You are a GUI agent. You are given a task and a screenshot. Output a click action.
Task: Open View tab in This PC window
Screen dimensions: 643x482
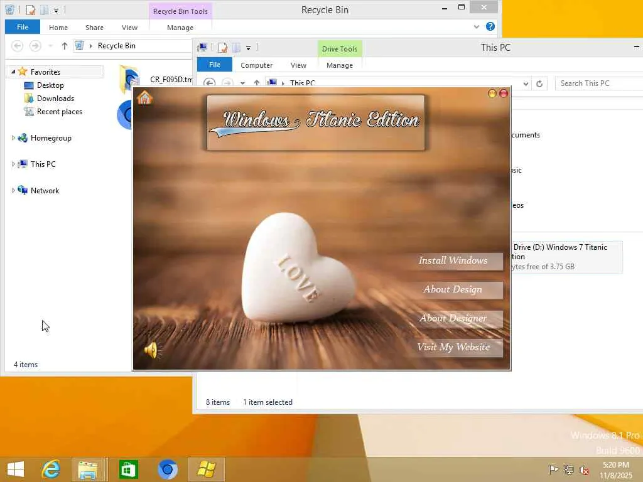298,65
